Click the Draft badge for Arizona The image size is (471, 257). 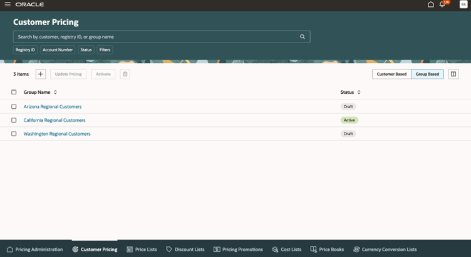pyautogui.click(x=348, y=106)
